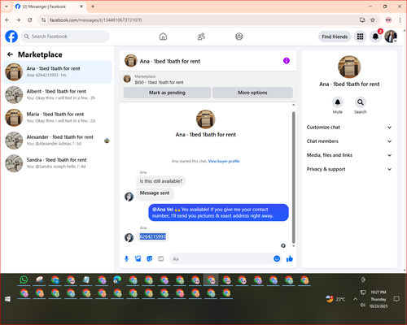This screenshot has width=407, height=325.
Task: Click the "Is this still available?" message
Action: coord(161,181)
